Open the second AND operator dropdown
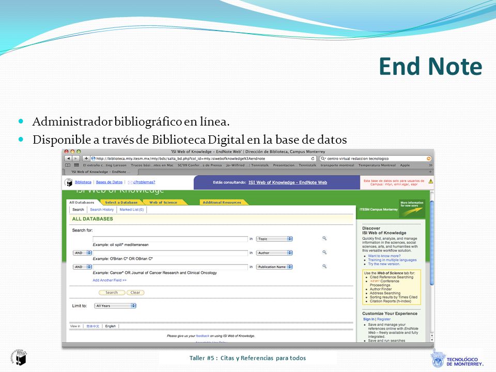Image resolution: width=496 pixels, height=372 pixels. coord(82,267)
